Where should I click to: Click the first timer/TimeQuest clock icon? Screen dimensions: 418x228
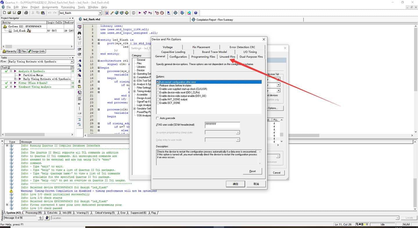157,13
